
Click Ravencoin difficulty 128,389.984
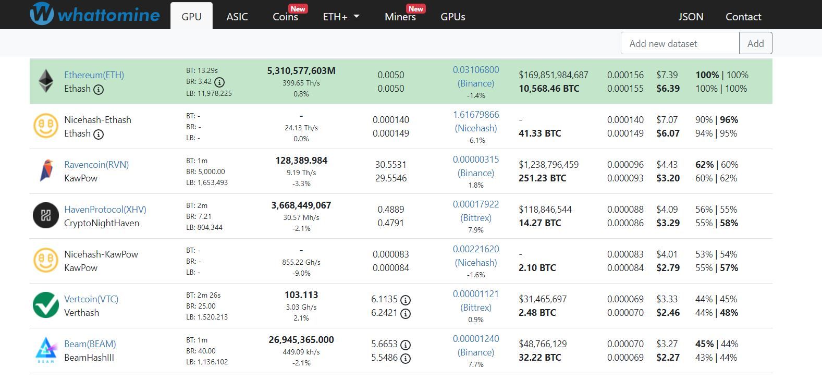tap(301, 161)
